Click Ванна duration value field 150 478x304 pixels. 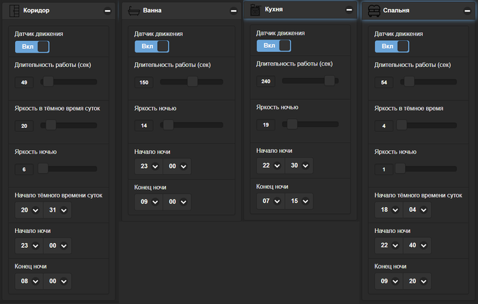(x=144, y=83)
